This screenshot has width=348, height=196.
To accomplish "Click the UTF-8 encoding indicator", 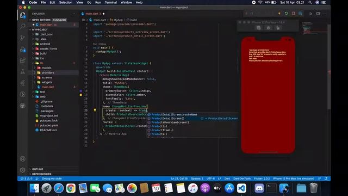I will (x=210, y=179).
